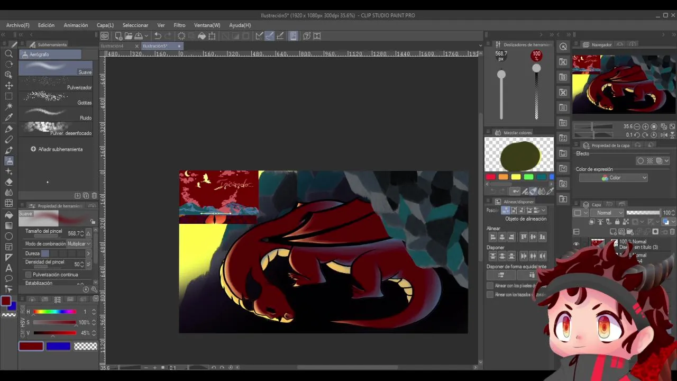Click the Fill icon in command bar
Viewport: 677px width, 381px height.
202,36
